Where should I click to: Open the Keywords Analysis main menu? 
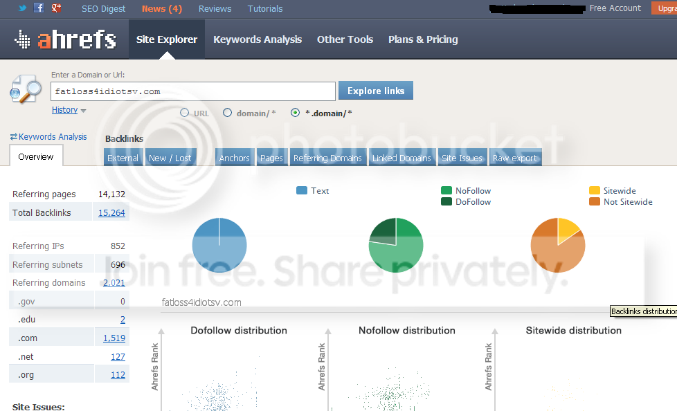(x=258, y=39)
